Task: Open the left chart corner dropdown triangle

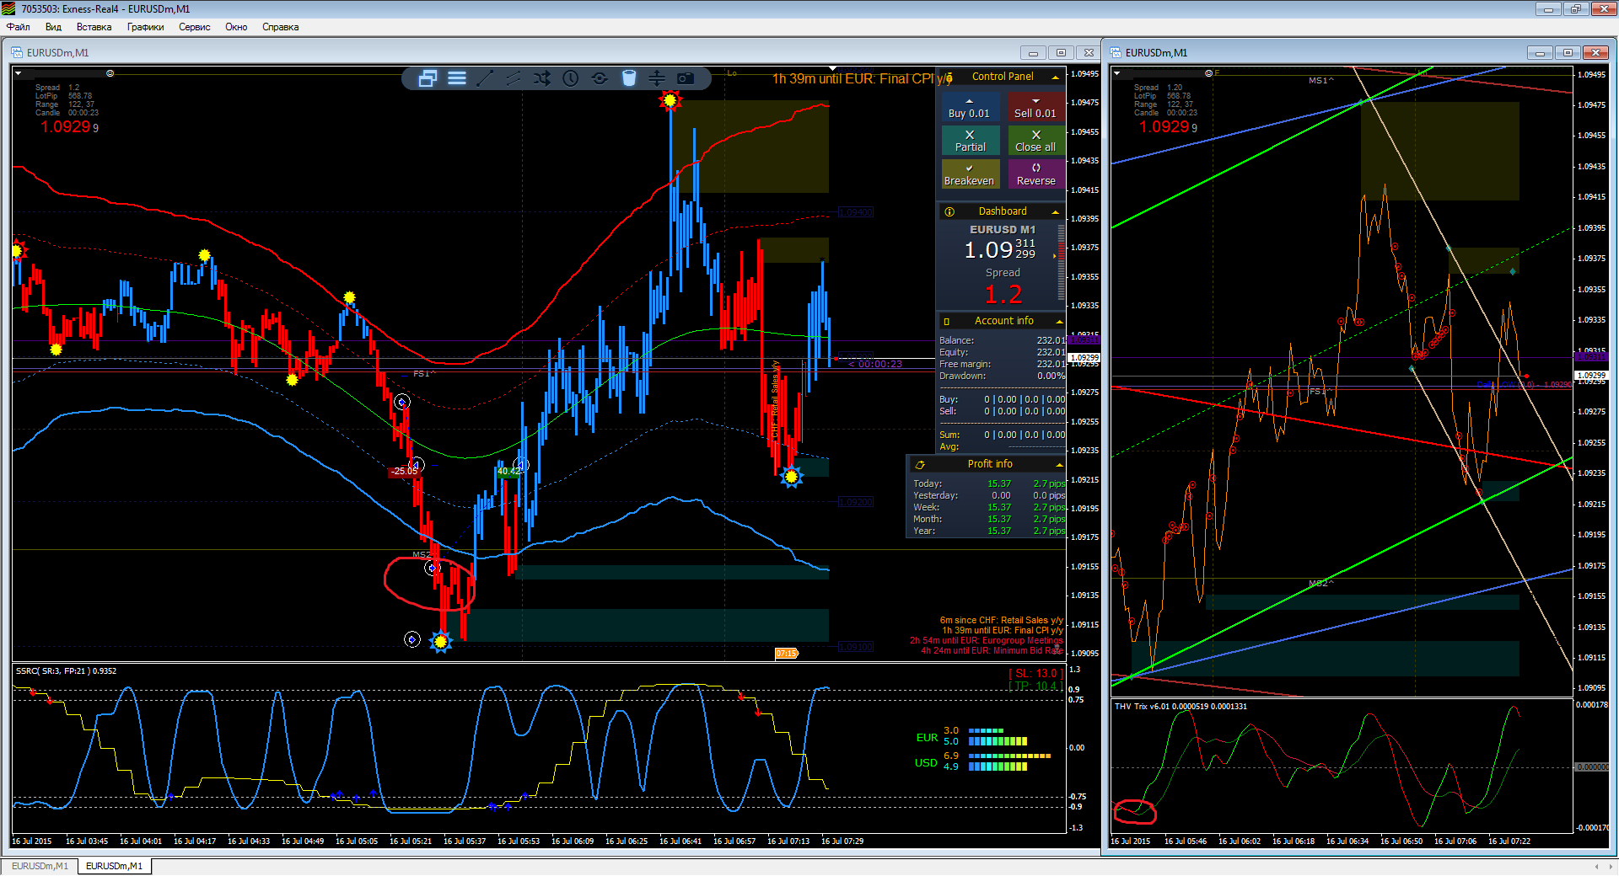Action: [x=19, y=73]
